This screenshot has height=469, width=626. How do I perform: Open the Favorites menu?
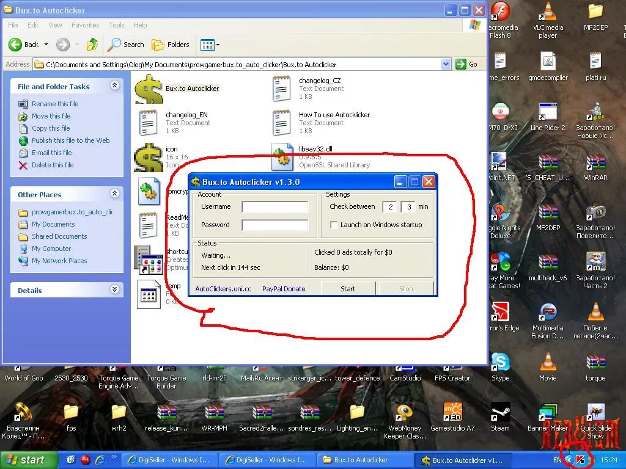86,25
